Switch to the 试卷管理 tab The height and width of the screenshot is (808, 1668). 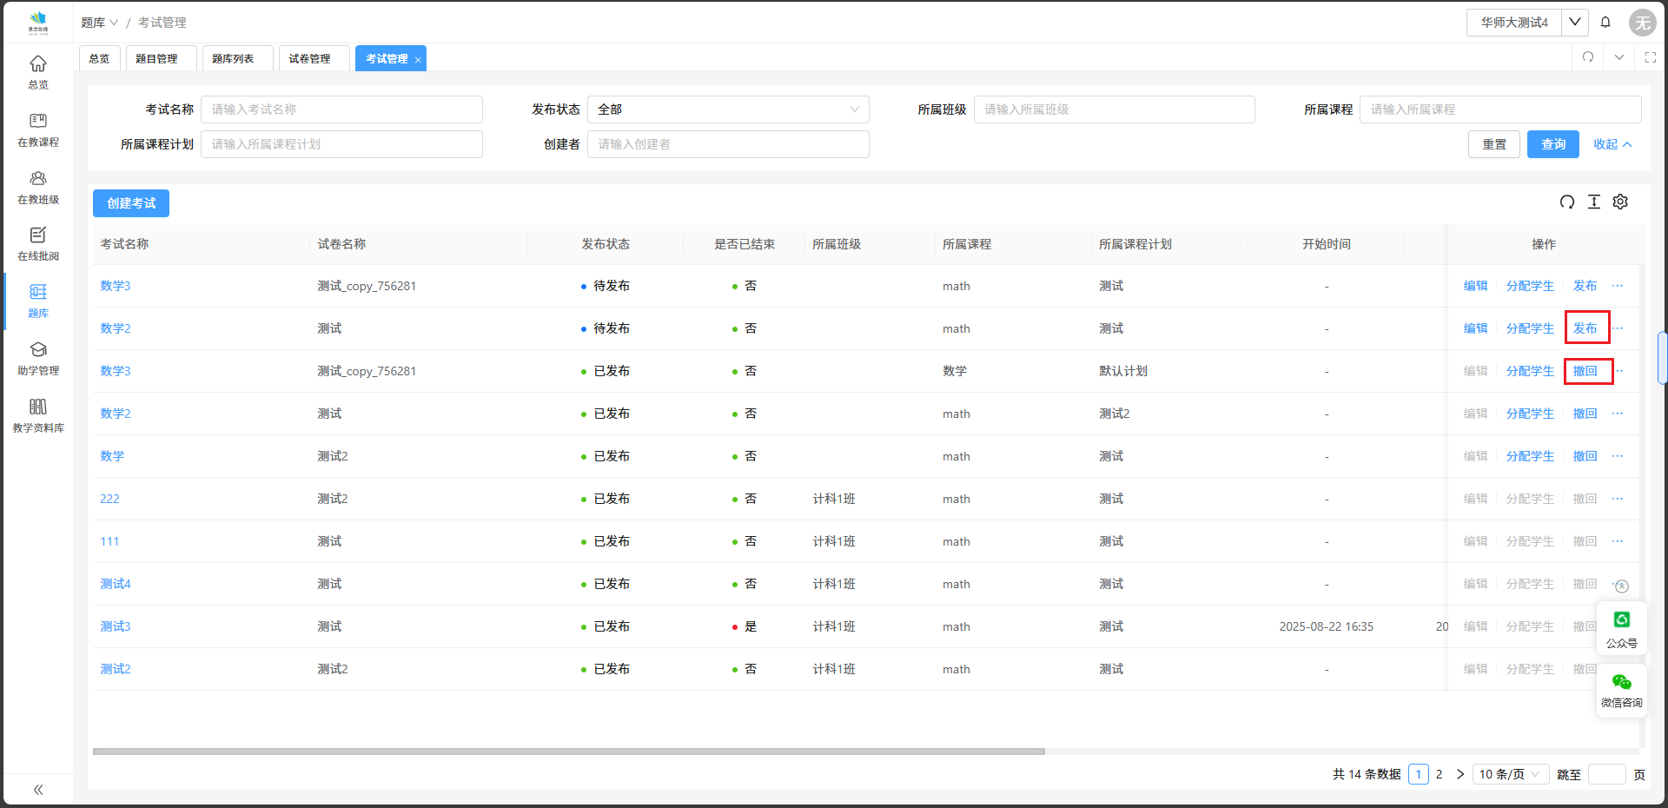(309, 59)
